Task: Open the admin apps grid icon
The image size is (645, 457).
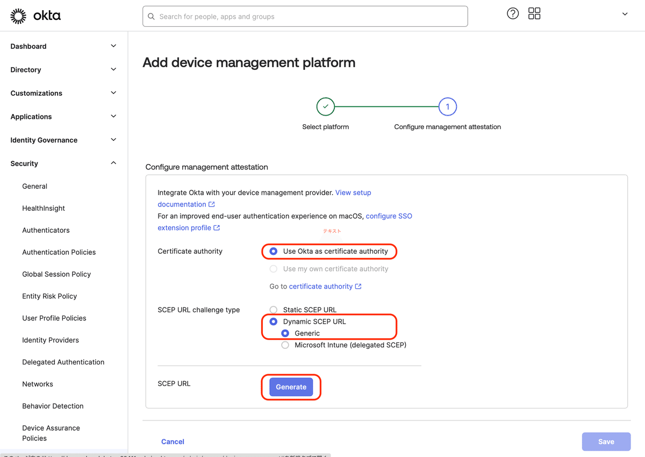Action: pyautogui.click(x=534, y=13)
